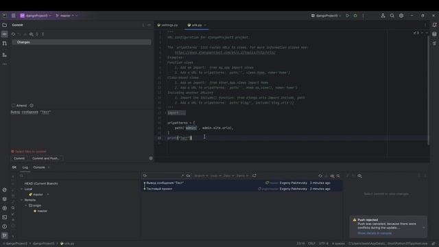
Task: Click the Commit button
Action: pos(19,158)
